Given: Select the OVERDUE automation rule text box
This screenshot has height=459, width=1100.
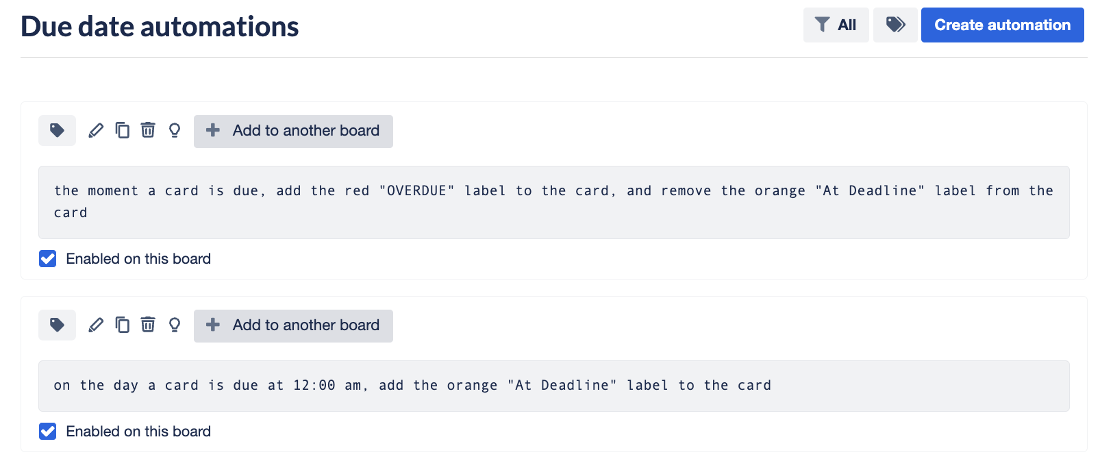Looking at the screenshot, I should (553, 202).
